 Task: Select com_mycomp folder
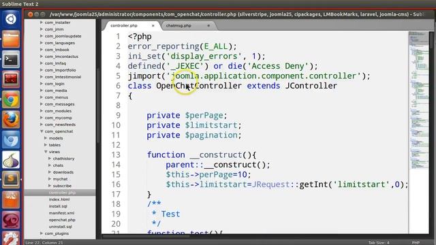[58, 118]
